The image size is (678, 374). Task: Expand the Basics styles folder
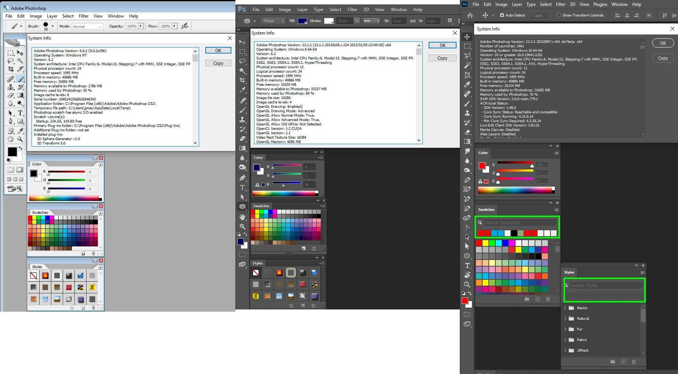pos(565,308)
